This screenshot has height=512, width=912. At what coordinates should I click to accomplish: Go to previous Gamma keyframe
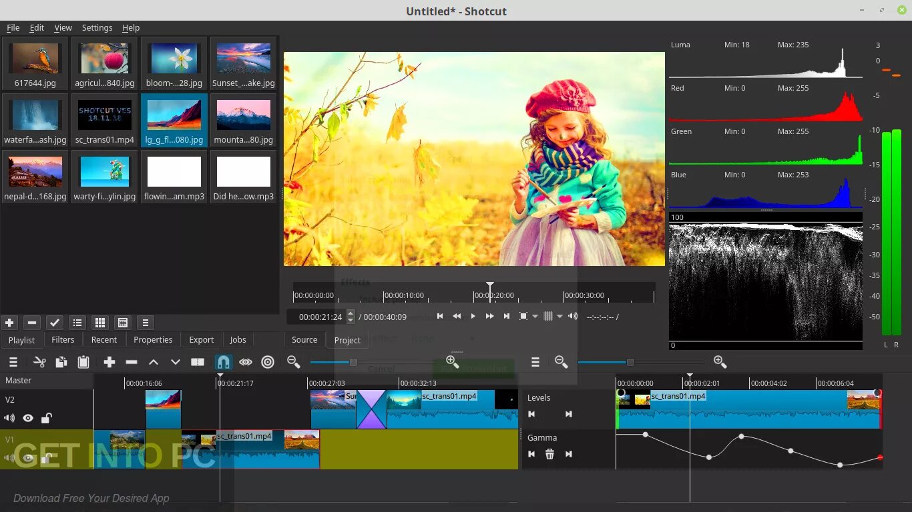point(532,454)
